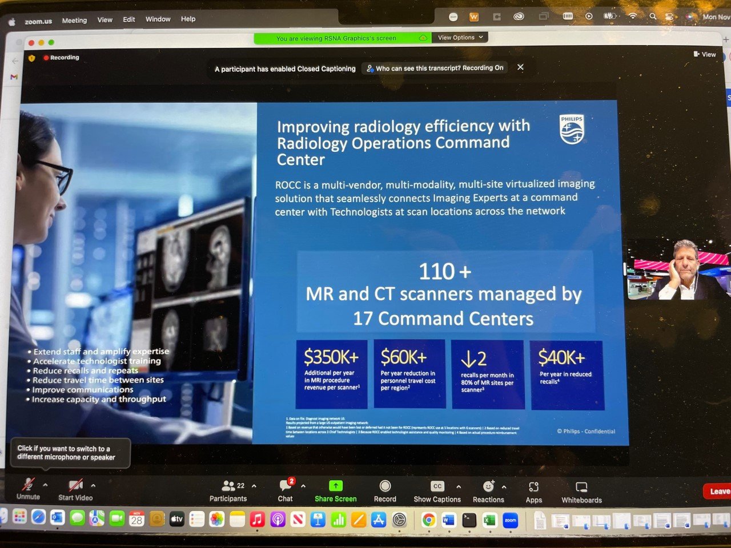731x548 pixels.
Task: Toggle Show Captions in the toolbar
Action: pos(437,486)
